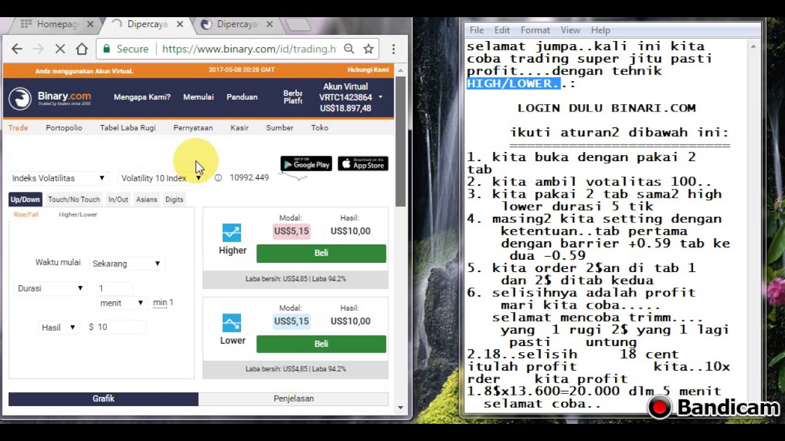Click webpage scrollbar down arrow

400,407
